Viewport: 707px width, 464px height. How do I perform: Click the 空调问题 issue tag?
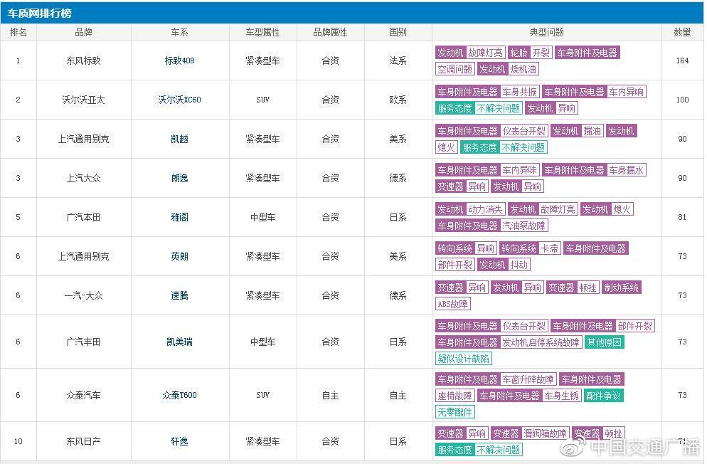455,69
